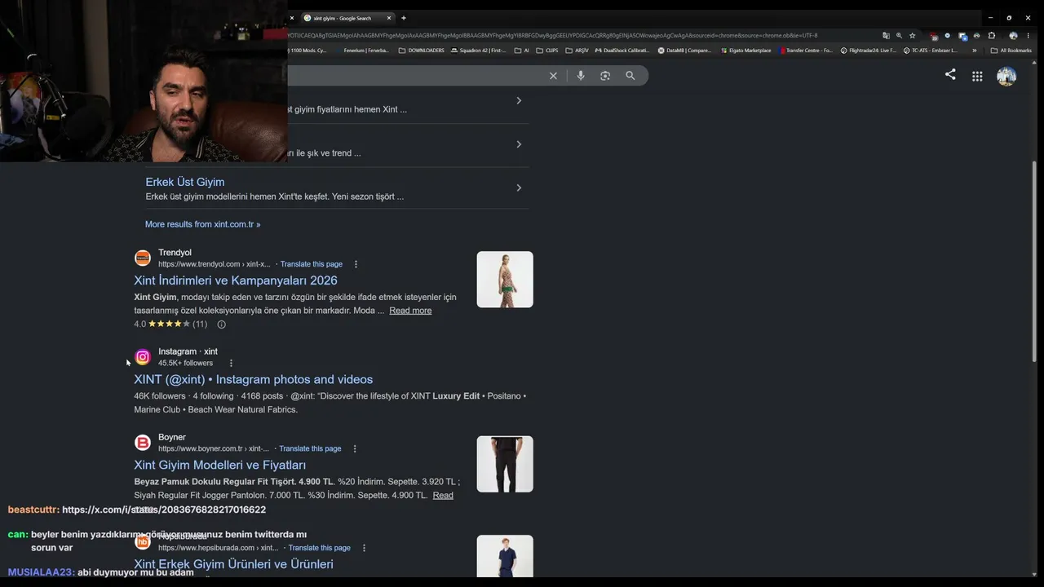Start voice search with the microphone icon

581,76
